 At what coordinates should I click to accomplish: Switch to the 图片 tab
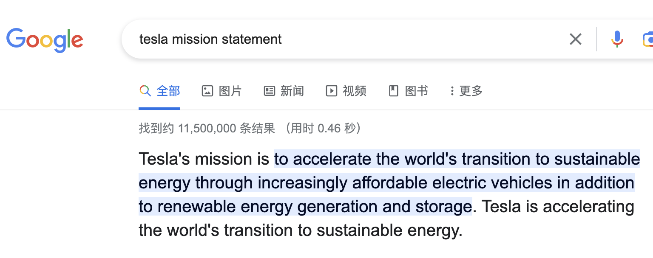tap(230, 91)
